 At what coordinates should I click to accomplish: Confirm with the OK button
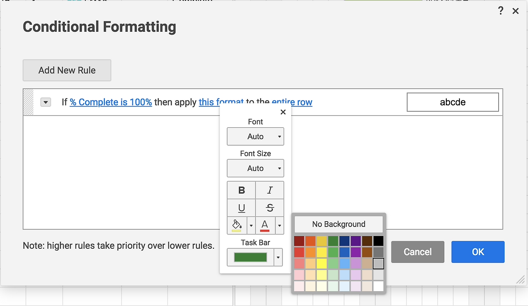click(x=478, y=252)
